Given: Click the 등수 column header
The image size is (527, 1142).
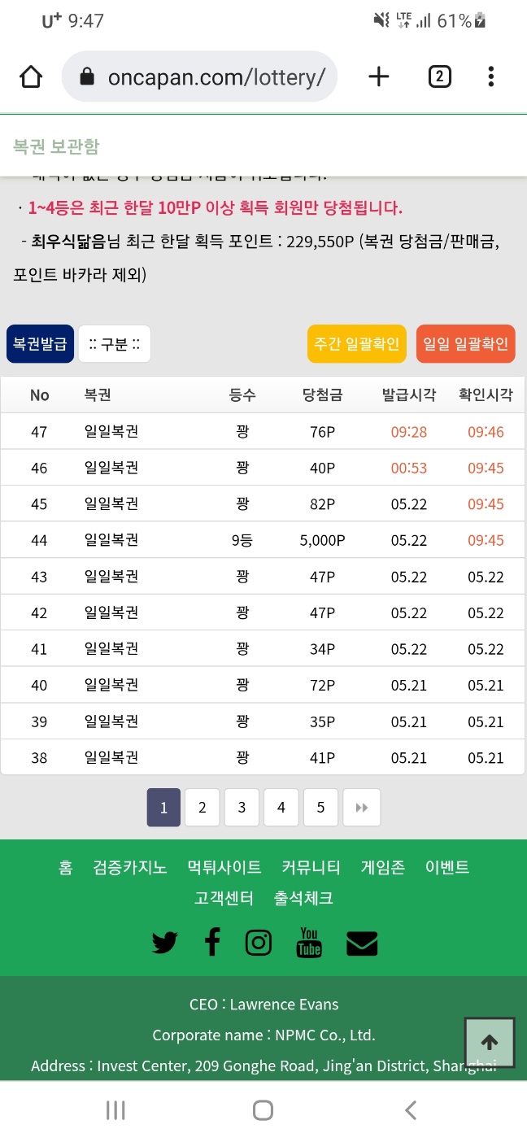Looking at the screenshot, I should (242, 395).
